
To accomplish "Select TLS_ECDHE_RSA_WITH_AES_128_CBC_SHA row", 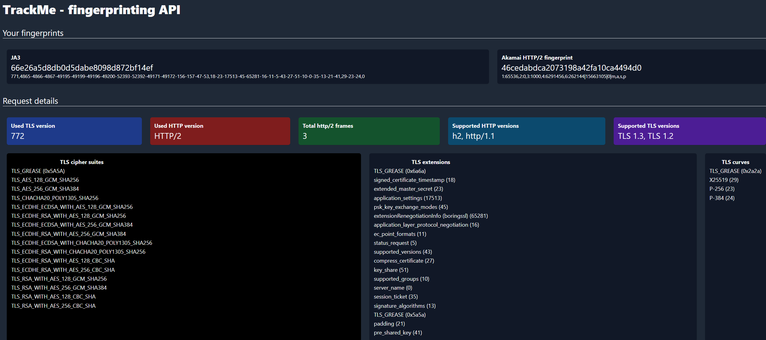I will pos(63,261).
